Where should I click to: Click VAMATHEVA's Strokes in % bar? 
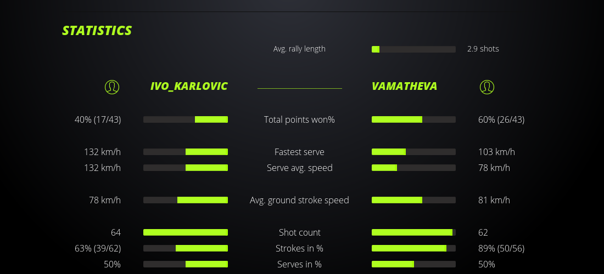tap(413, 248)
